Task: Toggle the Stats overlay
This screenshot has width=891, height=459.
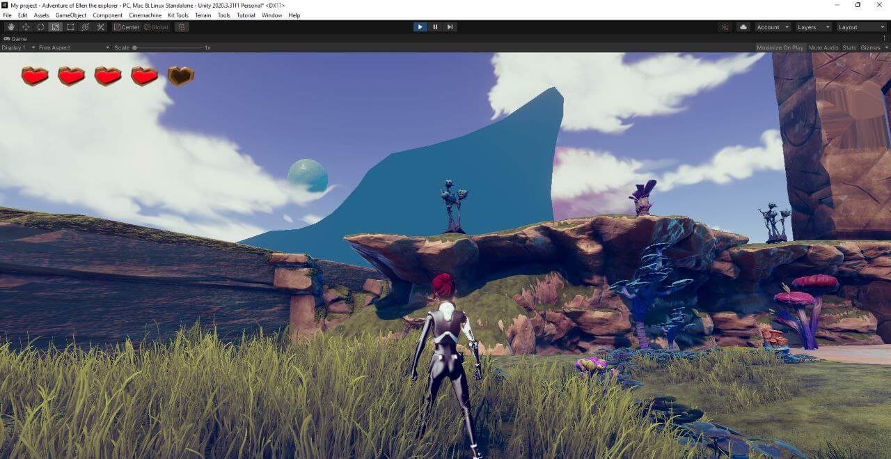Action: 849,47
